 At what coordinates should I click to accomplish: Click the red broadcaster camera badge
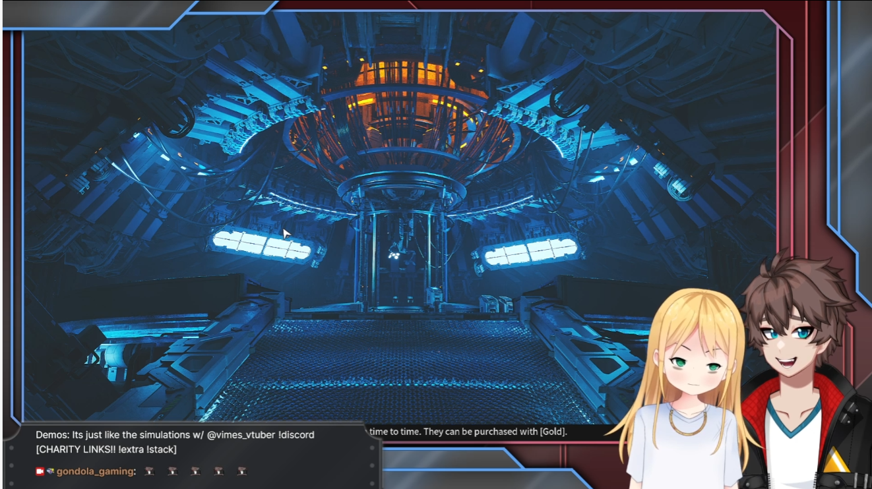[x=40, y=471]
